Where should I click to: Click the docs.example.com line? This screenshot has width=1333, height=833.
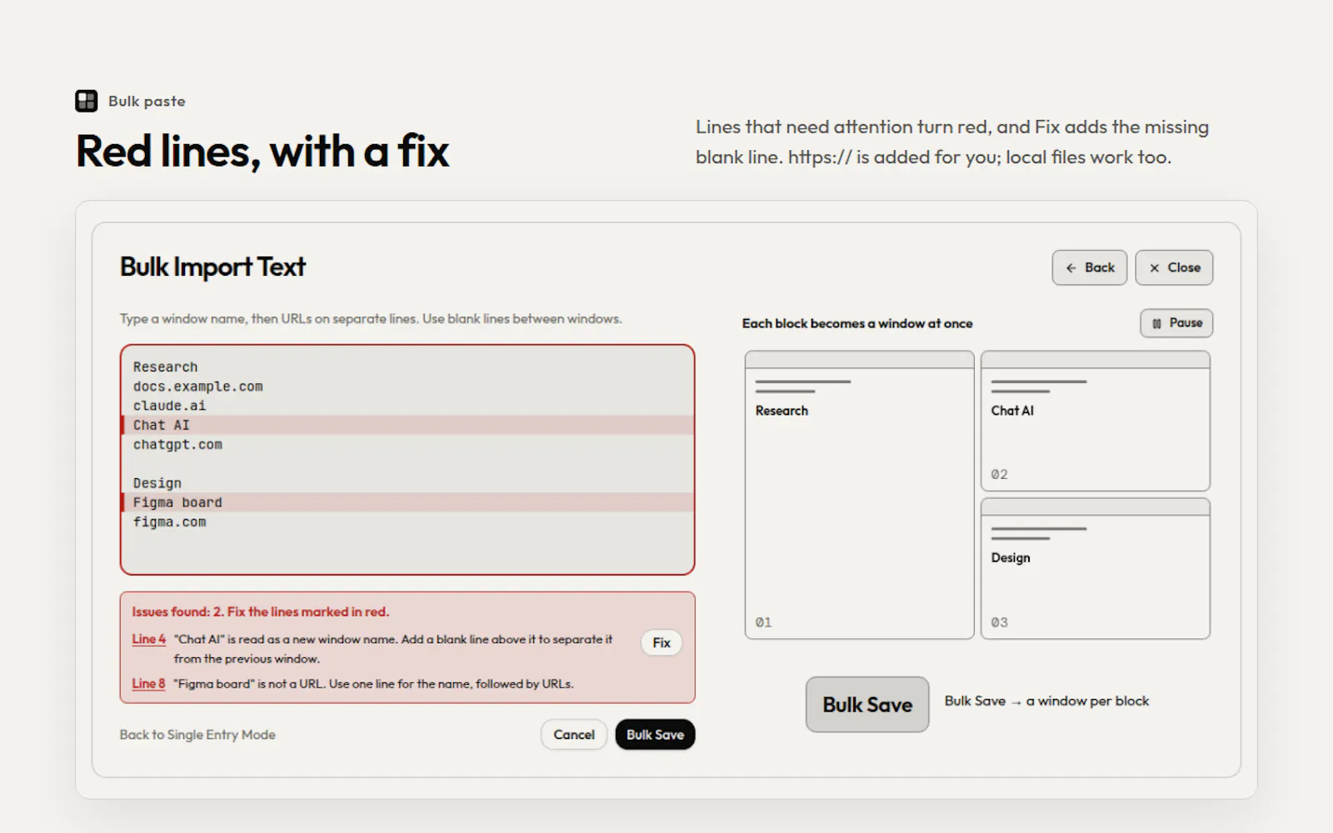click(x=197, y=387)
